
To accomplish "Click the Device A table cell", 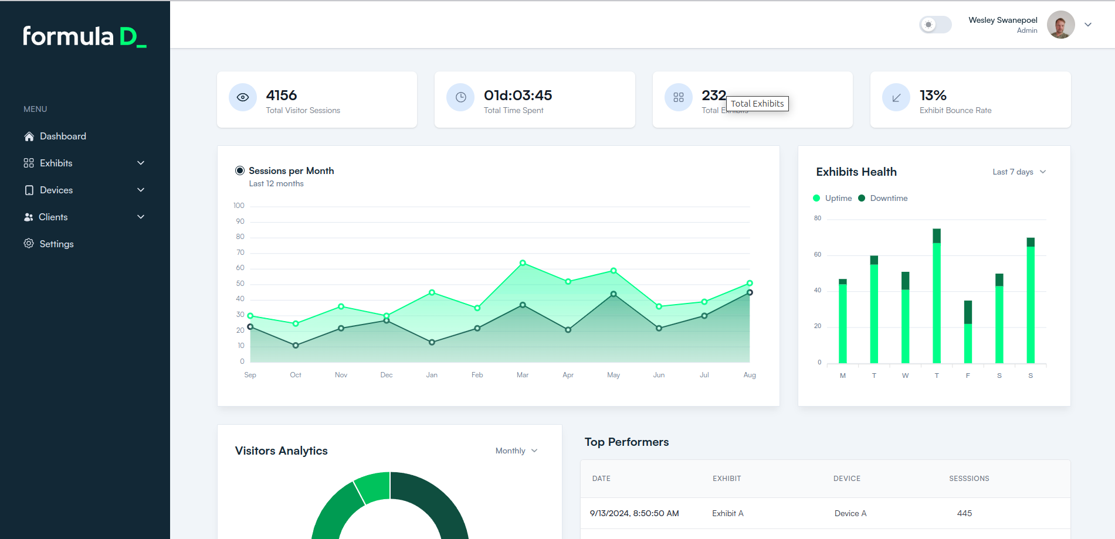I will (850, 513).
